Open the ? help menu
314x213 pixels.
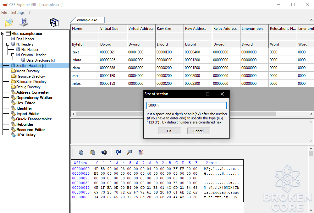pyautogui.click(x=30, y=13)
